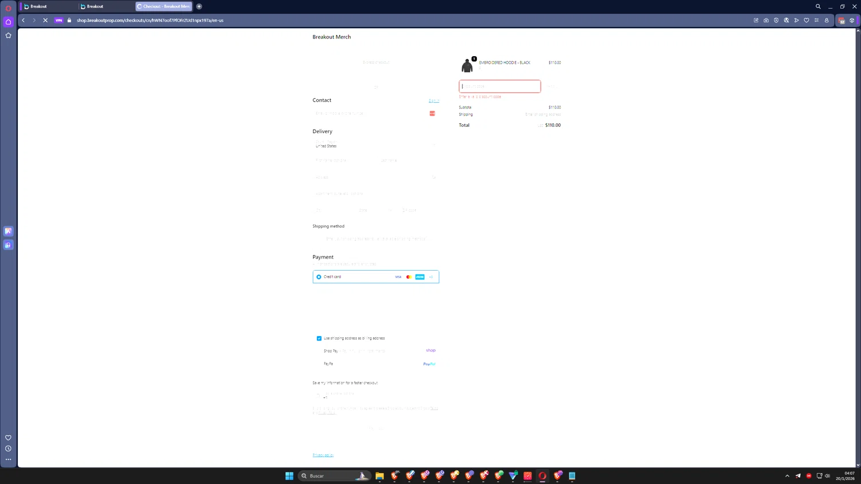Open Windows Start menu
This screenshot has height=484, width=861.
289,476
